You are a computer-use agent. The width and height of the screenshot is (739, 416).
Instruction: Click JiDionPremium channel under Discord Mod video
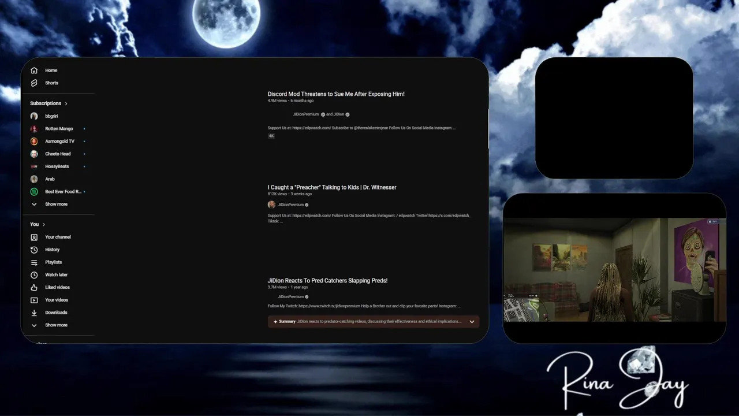tap(305, 114)
